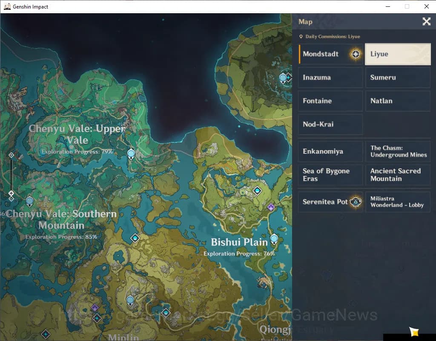Open Ancient Sacred Mountain map
The height and width of the screenshot is (341, 436).
pos(398,175)
